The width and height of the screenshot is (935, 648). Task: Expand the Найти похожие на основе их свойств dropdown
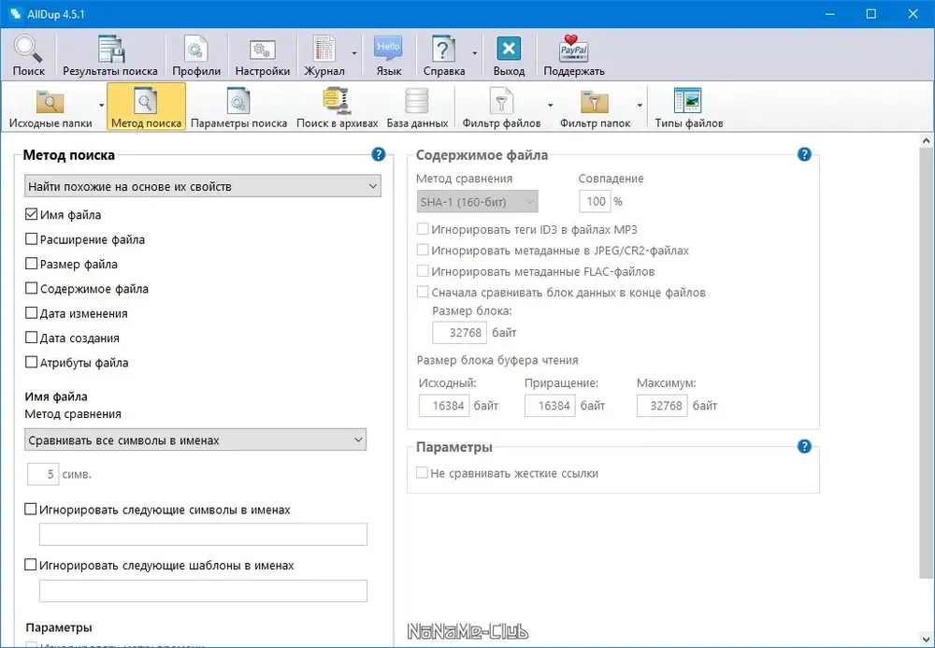tap(203, 187)
